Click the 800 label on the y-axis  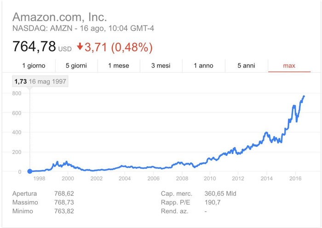click(17, 93)
